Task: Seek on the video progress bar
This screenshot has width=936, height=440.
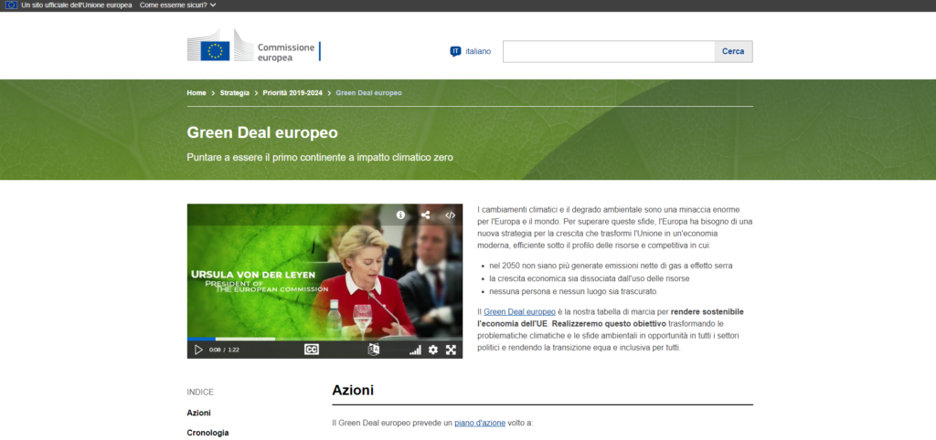Action: (x=324, y=340)
